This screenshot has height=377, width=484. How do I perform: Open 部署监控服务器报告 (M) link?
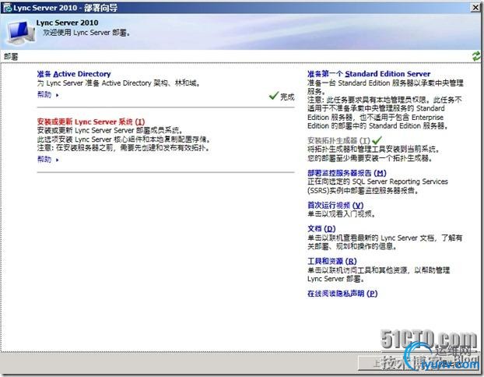pyautogui.click(x=347, y=173)
